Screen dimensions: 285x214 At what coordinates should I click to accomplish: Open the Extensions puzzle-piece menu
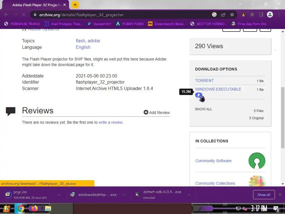252,14
